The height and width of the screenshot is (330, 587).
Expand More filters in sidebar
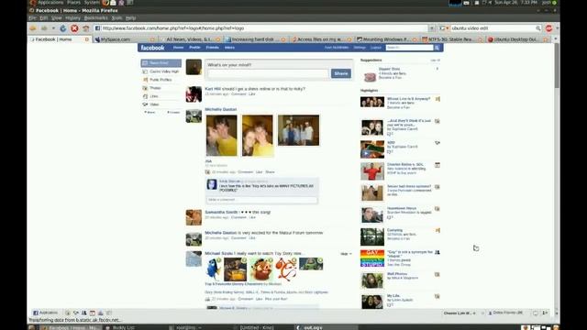coord(150,112)
